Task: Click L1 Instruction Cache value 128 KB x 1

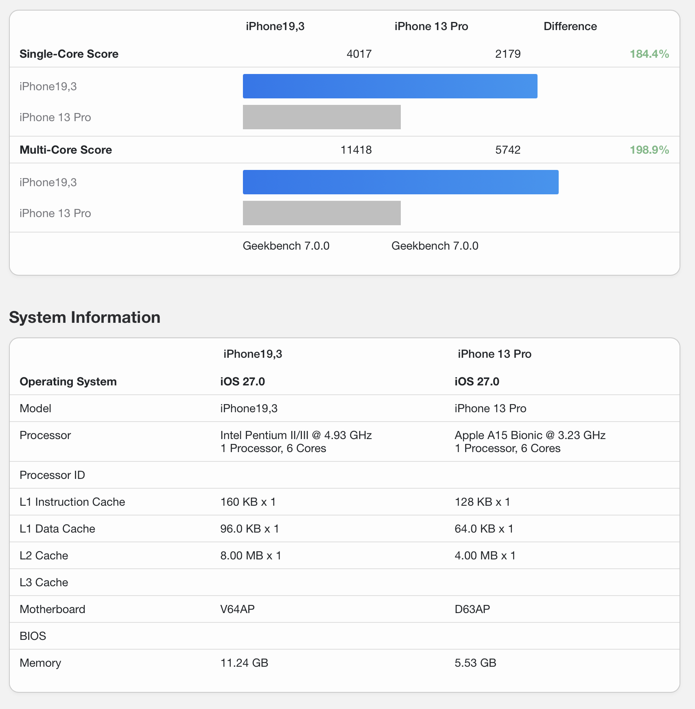Action: pos(482,502)
